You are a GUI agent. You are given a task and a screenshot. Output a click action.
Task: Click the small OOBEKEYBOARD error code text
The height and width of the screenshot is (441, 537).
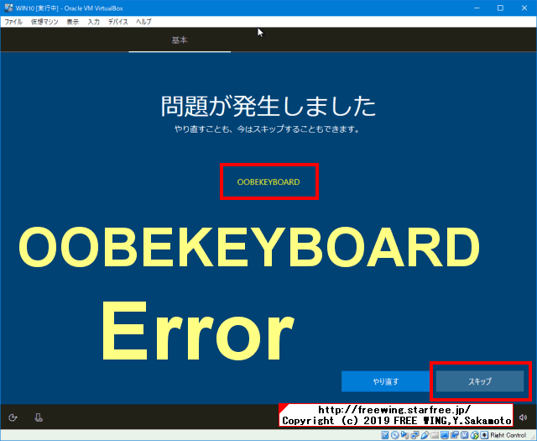click(268, 182)
